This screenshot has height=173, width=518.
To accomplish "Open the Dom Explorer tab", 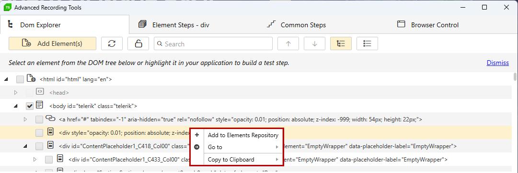I will 64,25.
